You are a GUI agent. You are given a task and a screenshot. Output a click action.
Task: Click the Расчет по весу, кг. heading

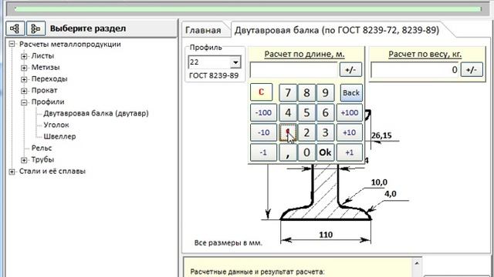tap(425, 54)
